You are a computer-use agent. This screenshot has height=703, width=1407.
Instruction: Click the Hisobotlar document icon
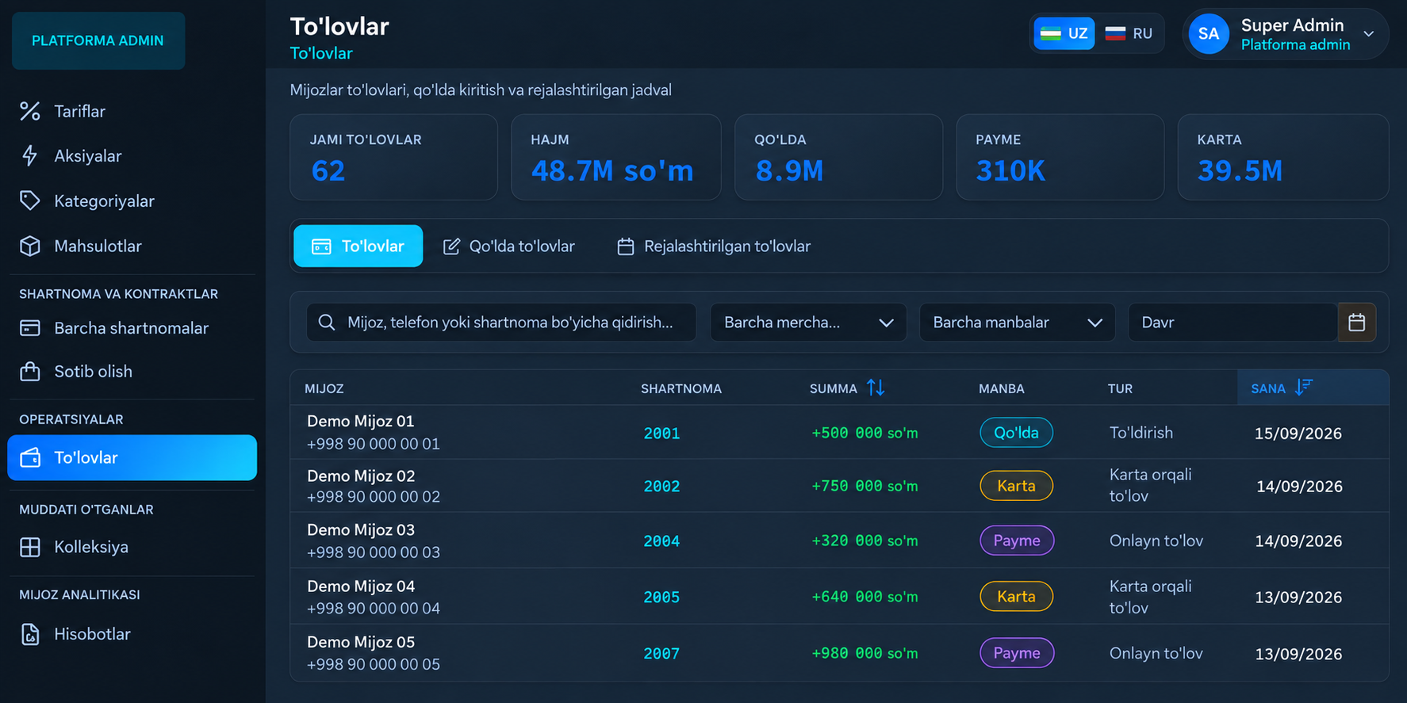click(30, 635)
